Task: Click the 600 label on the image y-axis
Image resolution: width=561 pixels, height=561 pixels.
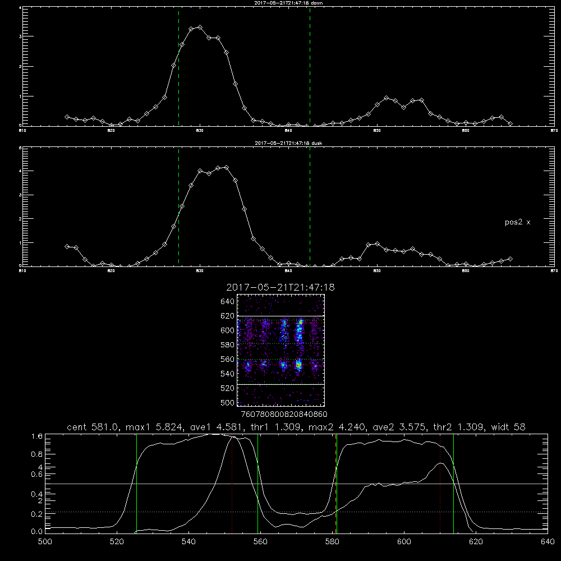Action: coord(228,330)
